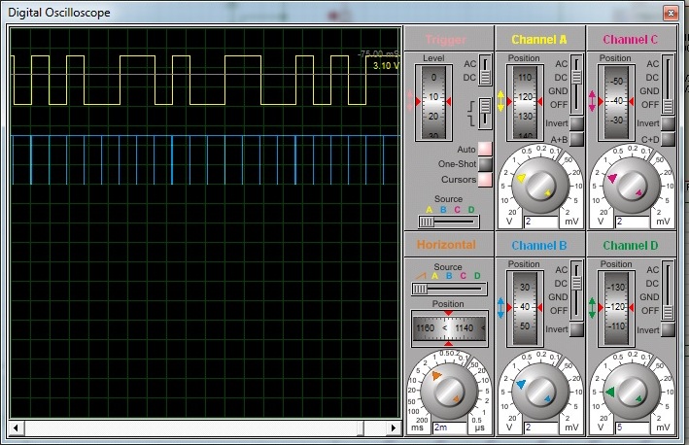Click the Horizontal source selector slider

point(449,289)
